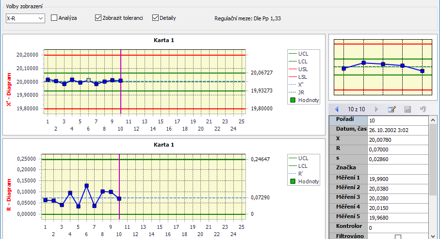440x239 pixels.
Task: Toggle the Detaily checkbox
Action: [x=155, y=18]
